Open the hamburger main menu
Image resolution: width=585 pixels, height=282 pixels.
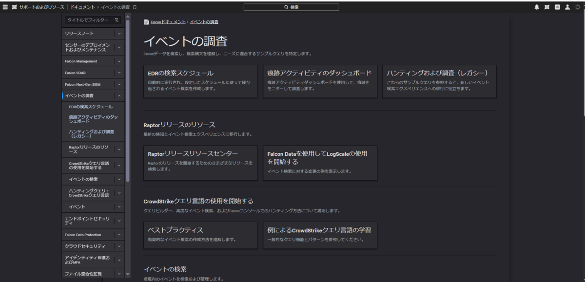pos(5,7)
